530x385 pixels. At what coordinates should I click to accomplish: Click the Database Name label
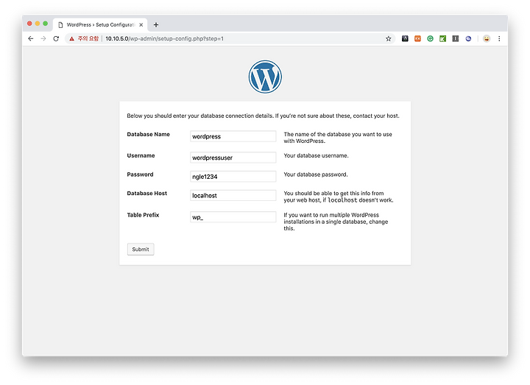(149, 134)
